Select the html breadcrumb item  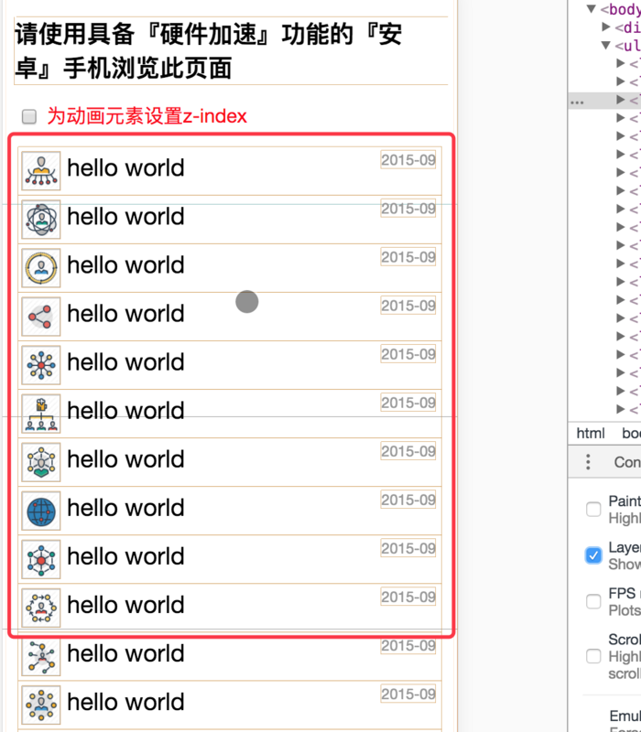point(591,433)
